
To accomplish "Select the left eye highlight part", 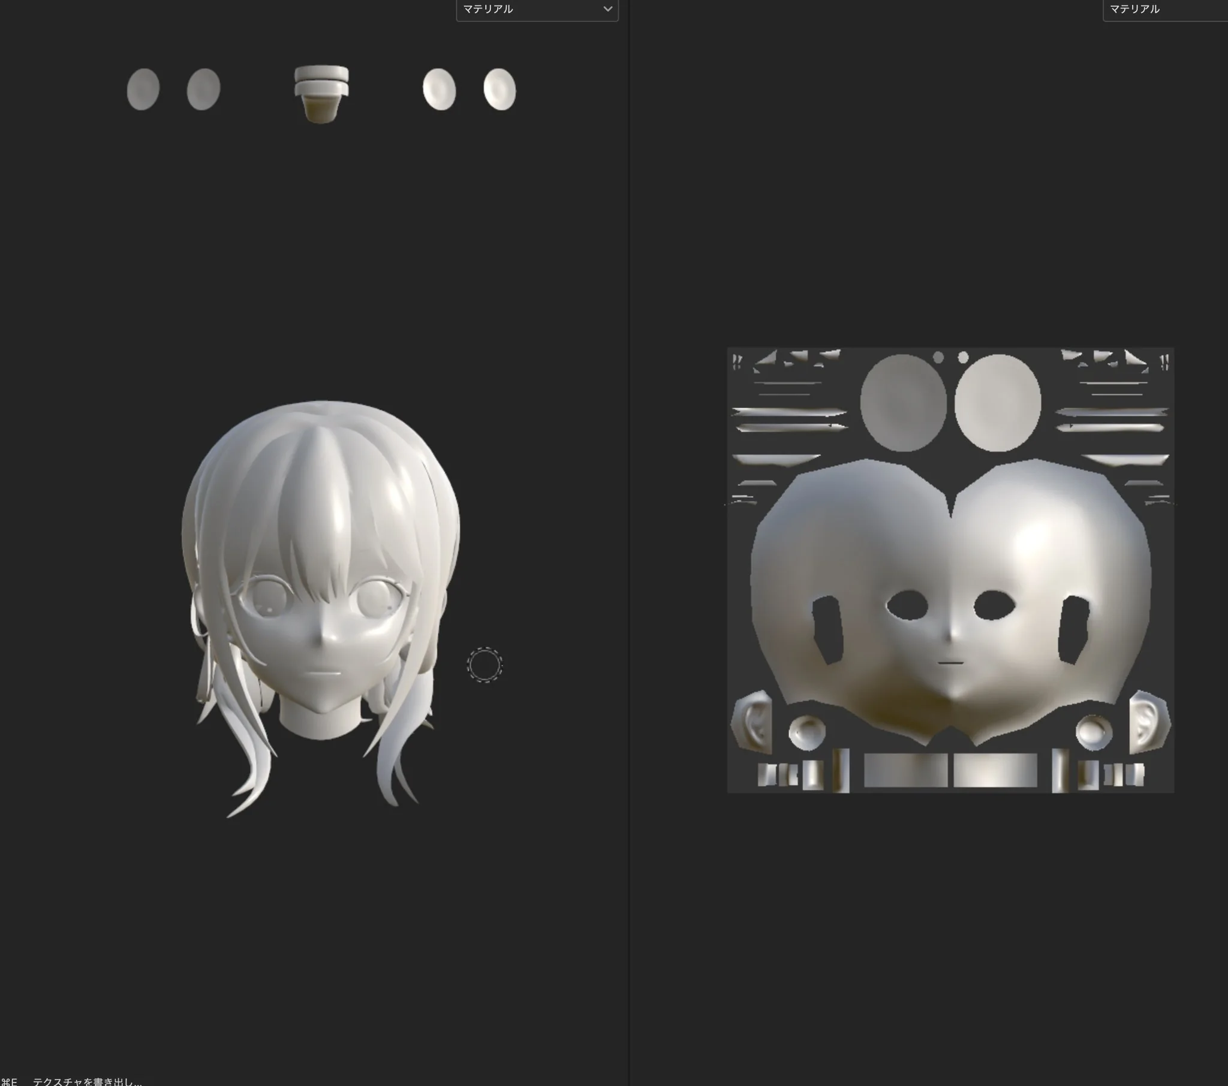I will (440, 89).
